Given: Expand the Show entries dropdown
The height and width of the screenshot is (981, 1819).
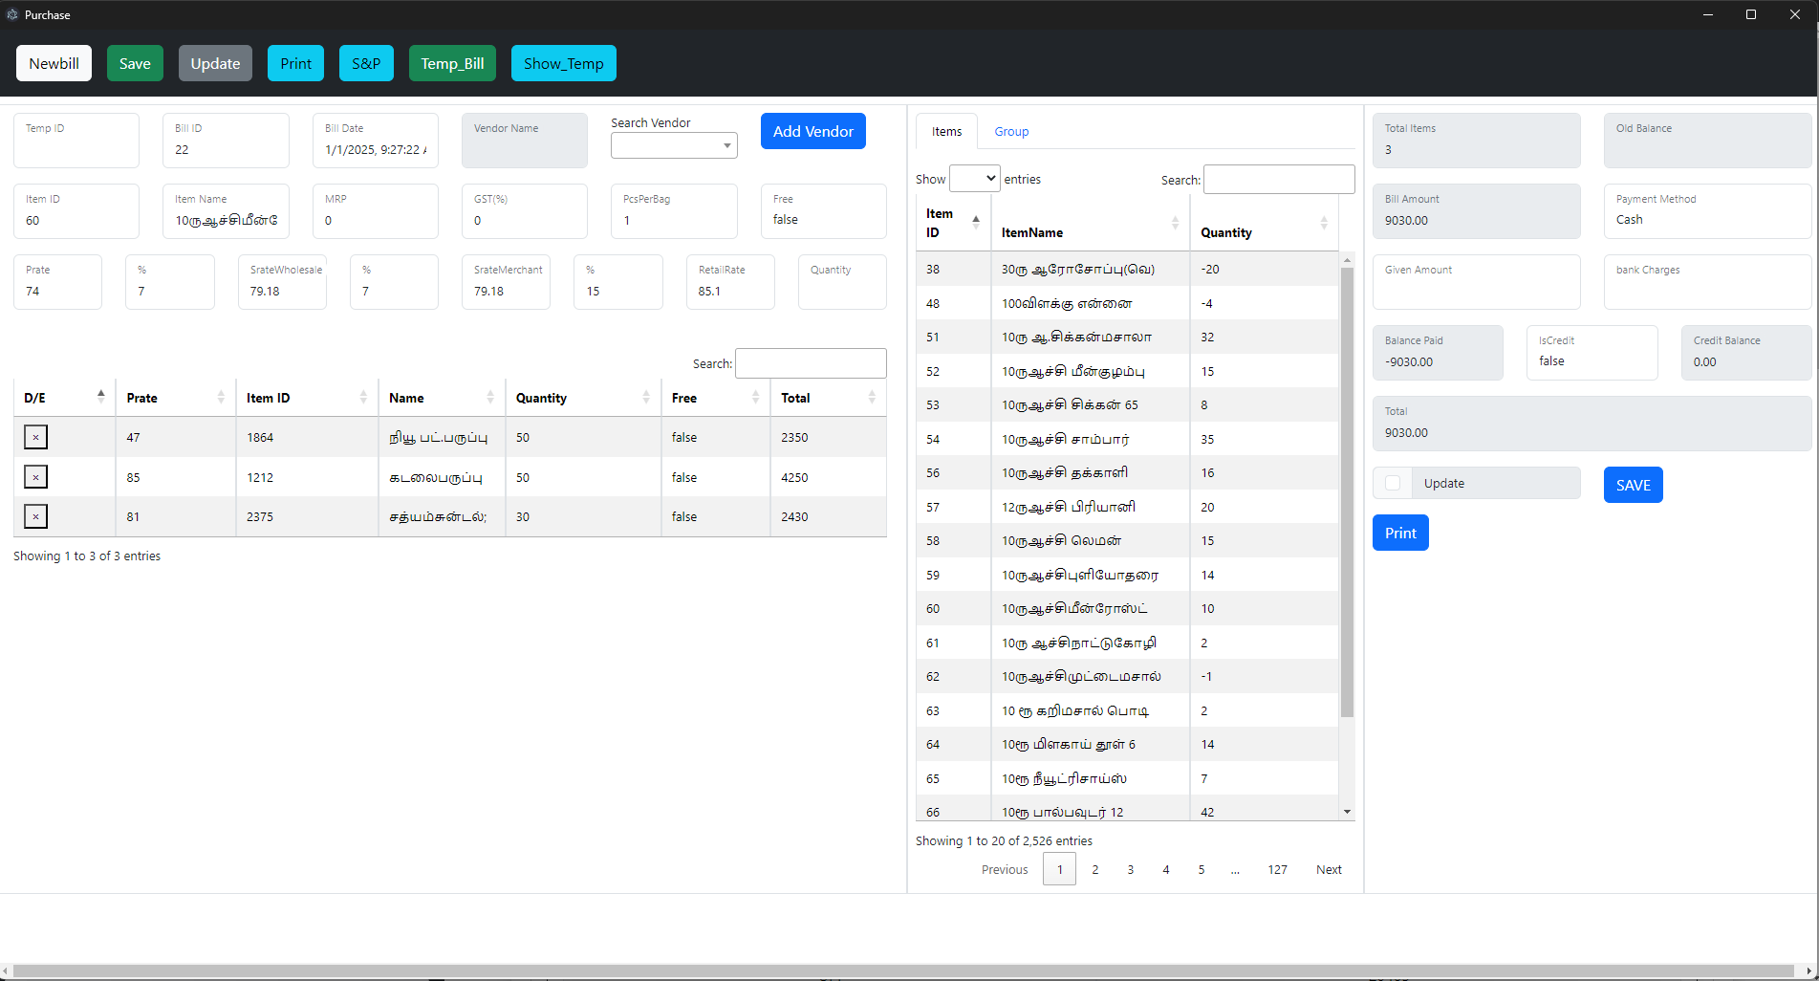Looking at the screenshot, I should (974, 179).
